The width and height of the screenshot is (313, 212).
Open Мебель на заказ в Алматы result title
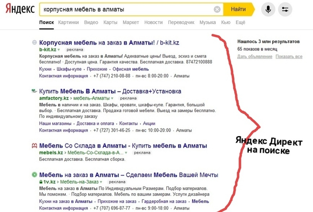point(129,175)
